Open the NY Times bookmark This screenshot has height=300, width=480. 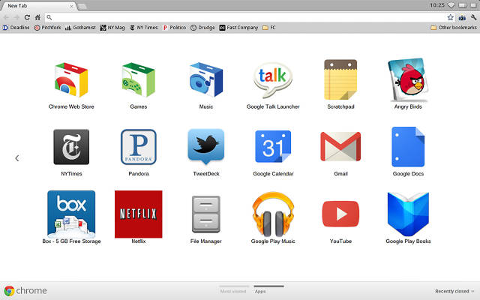(144, 28)
